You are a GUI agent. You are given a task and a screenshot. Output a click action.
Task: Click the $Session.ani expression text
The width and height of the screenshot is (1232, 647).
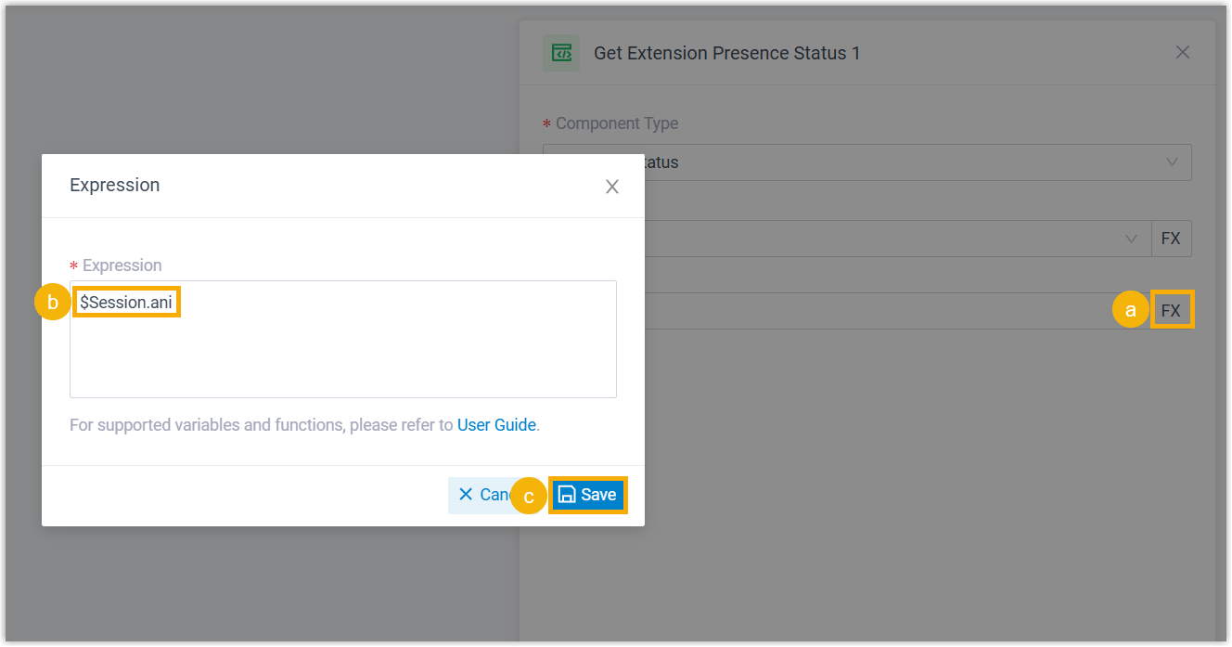pyautogui.click(x=126, y=303)
